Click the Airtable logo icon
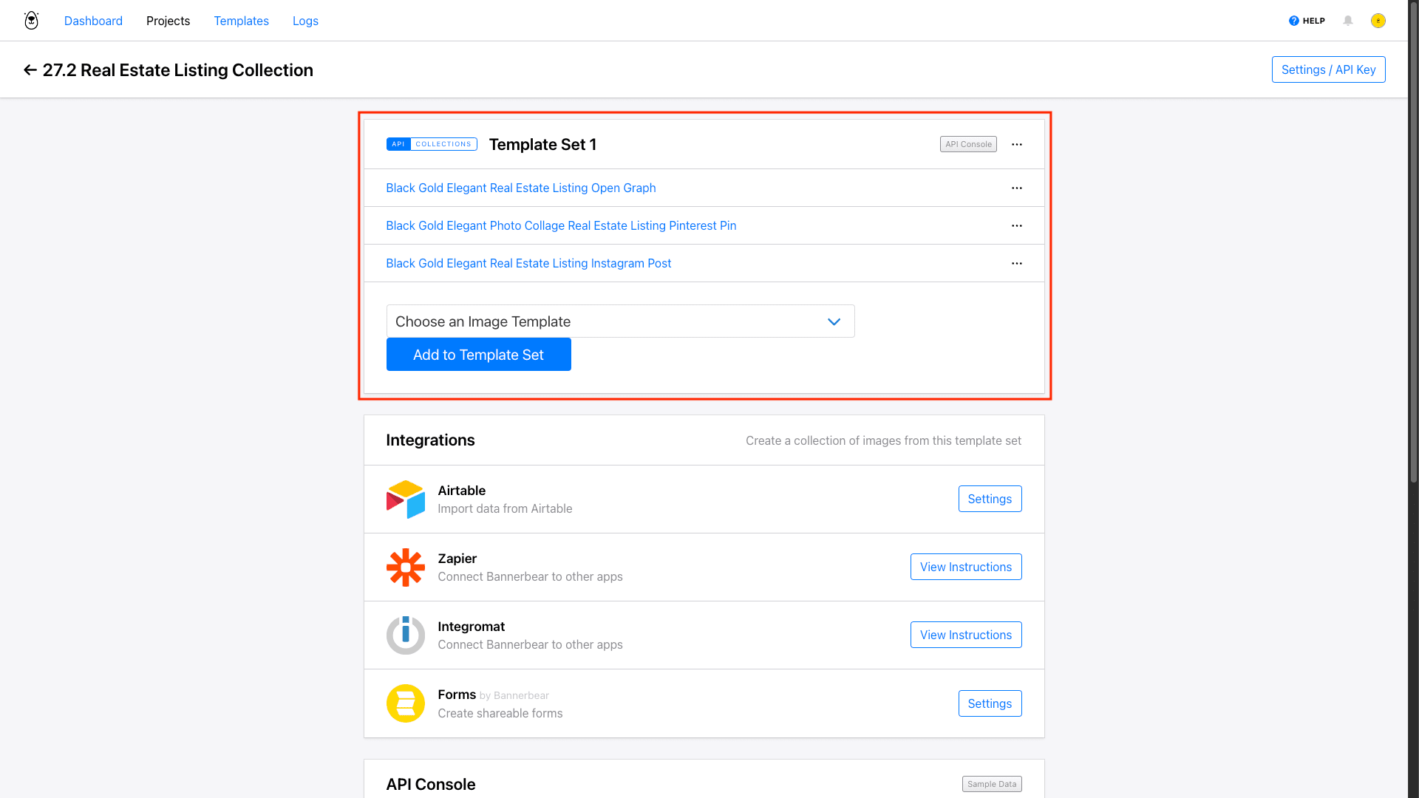 (x=405, y=499)
